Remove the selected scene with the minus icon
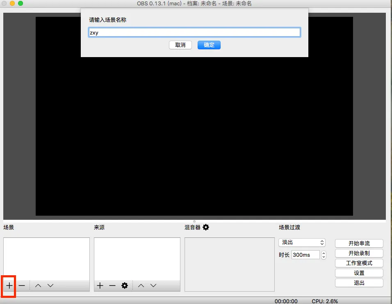392x304 pixels. coord(21,286)
